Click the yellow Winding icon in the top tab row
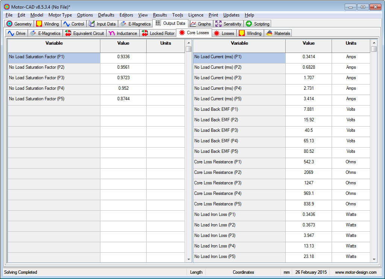Viewport: 385px width, 279px height. pyautogui.click(x=39, y=24)
